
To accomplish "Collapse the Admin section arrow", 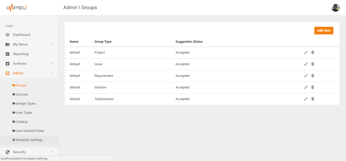I will pyautogui.click(x=52, y=73).
